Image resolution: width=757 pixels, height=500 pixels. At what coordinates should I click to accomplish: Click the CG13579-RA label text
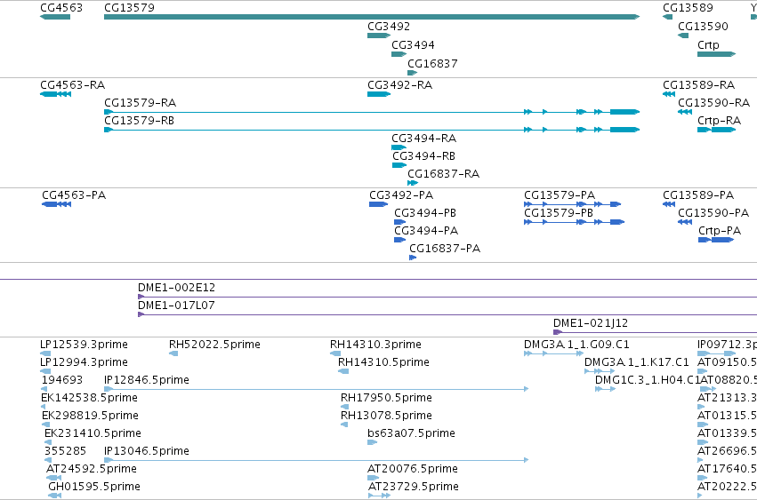pyautogui.click(x=140, y=103)
